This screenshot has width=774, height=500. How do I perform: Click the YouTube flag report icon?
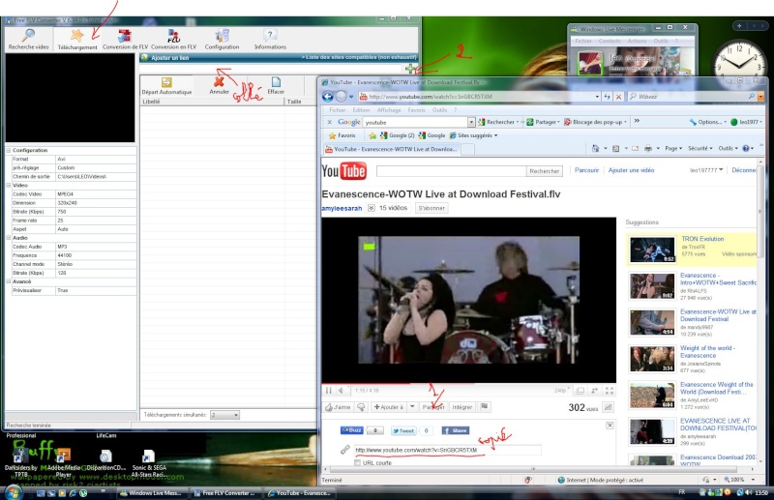coord(485,407)
